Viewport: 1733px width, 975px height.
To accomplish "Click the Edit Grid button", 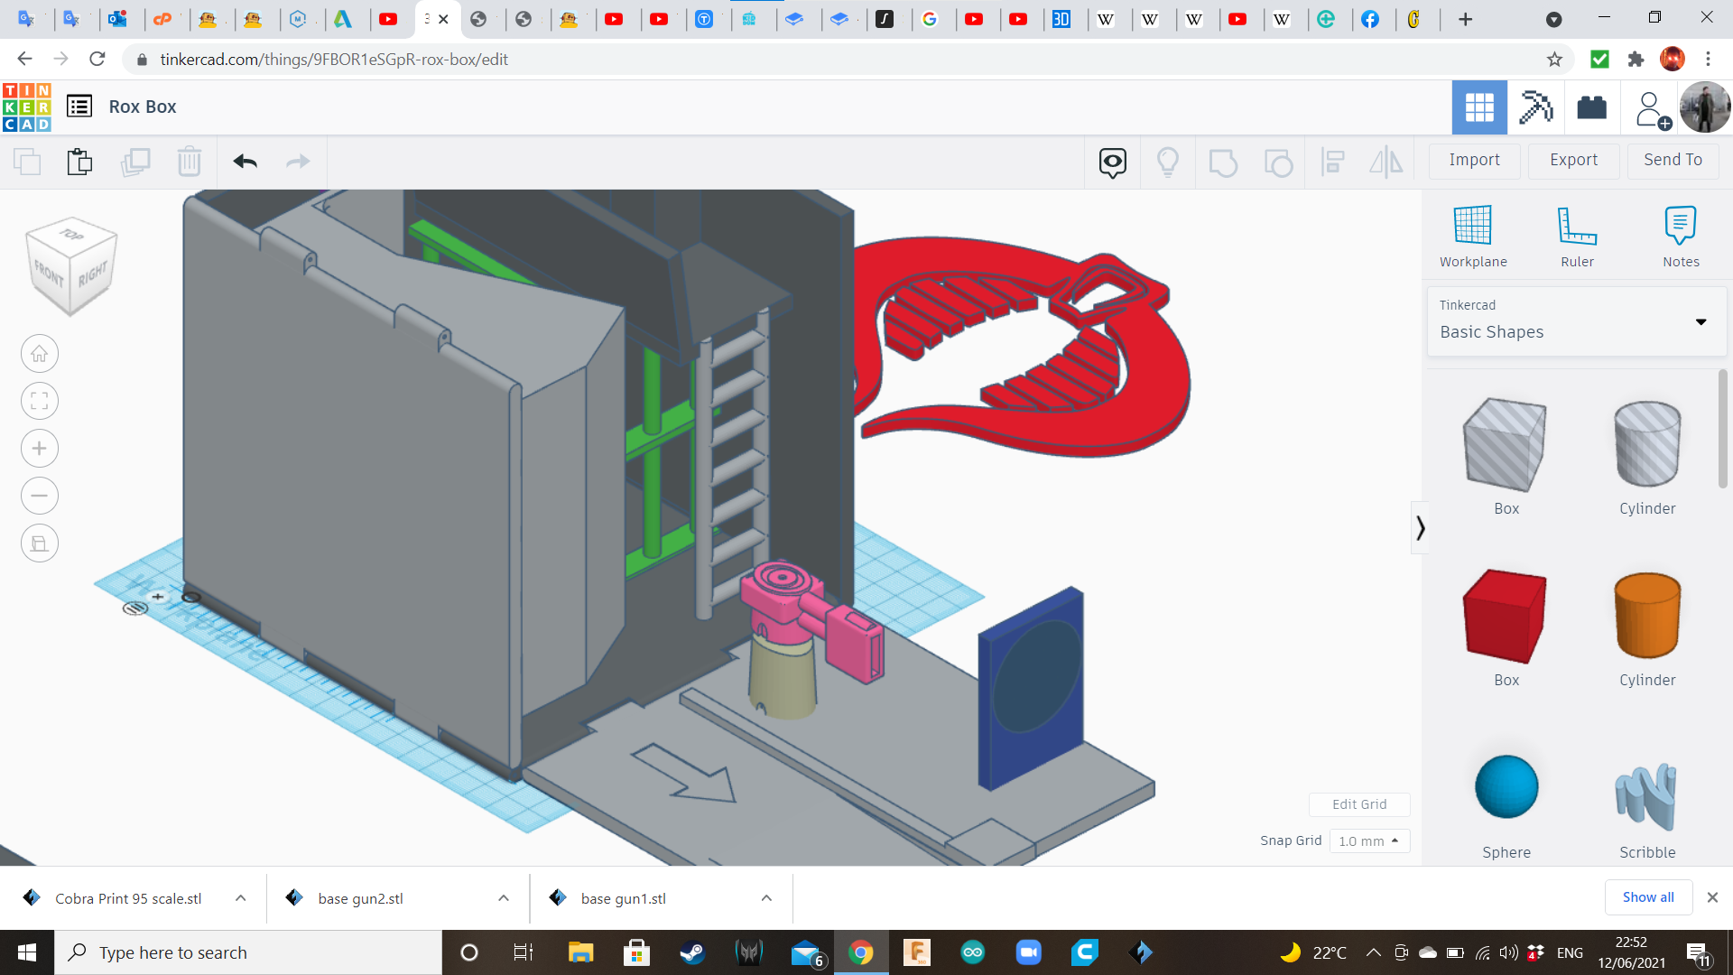I will [x=1358, y=804].
